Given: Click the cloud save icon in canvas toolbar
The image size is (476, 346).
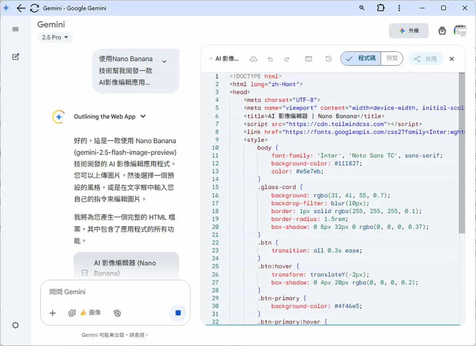Looking at the screenshot, I should point(253,59).
